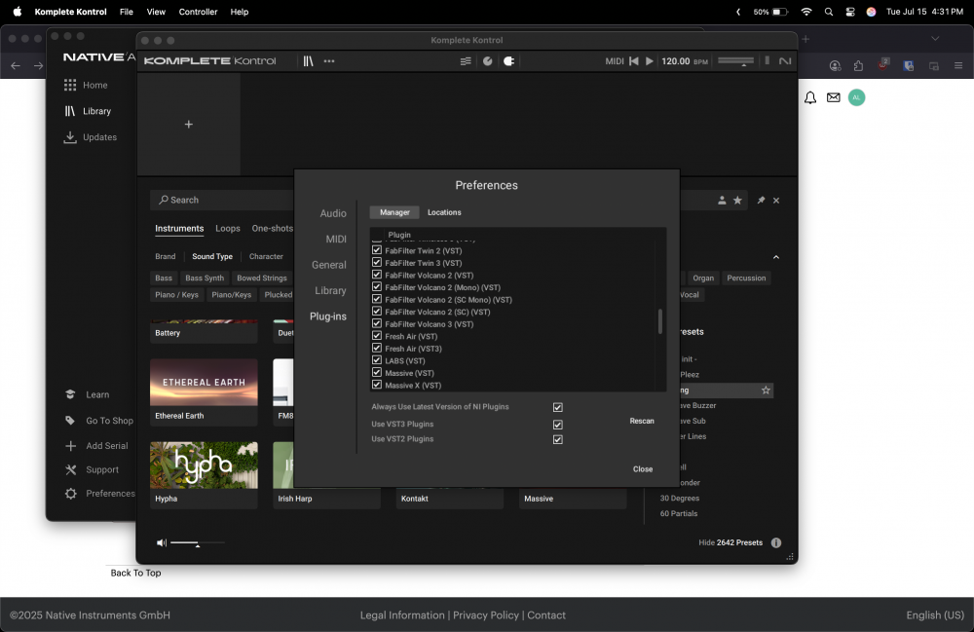Open Support in Native Access sidebar
This screenshot has height=632, width=974.
pyautogui.click(x=92, y=470)
